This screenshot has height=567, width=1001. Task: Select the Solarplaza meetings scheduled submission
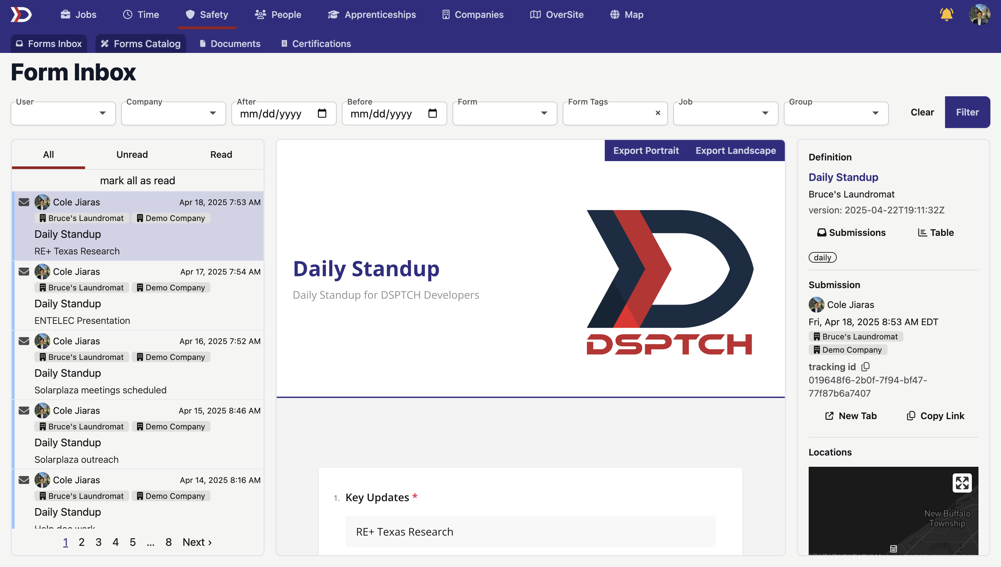pos(138,365)
